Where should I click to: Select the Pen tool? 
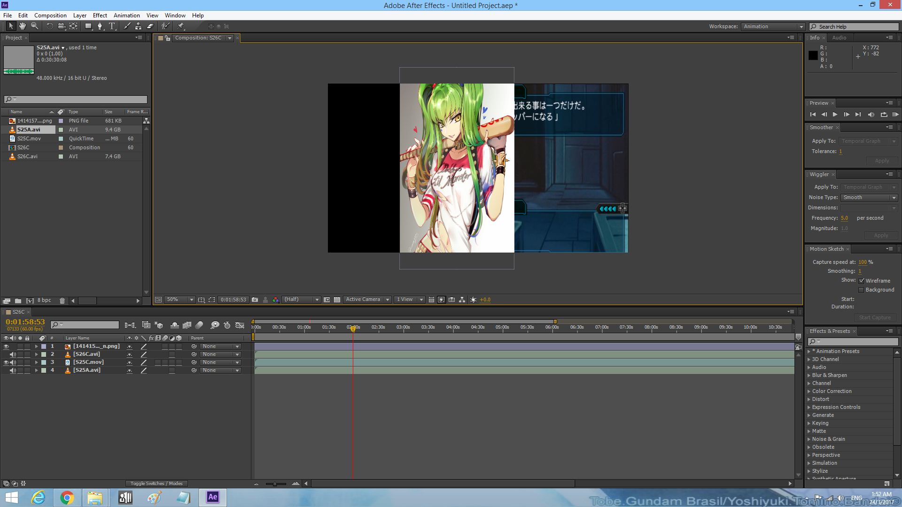coord(100,26)
